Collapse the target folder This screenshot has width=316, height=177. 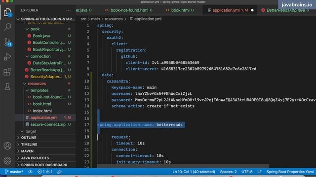tap(31, 131)
